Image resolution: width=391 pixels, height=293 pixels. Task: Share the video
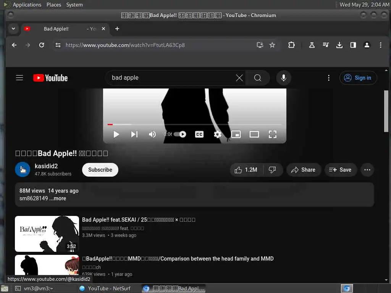tap(303, 170)
